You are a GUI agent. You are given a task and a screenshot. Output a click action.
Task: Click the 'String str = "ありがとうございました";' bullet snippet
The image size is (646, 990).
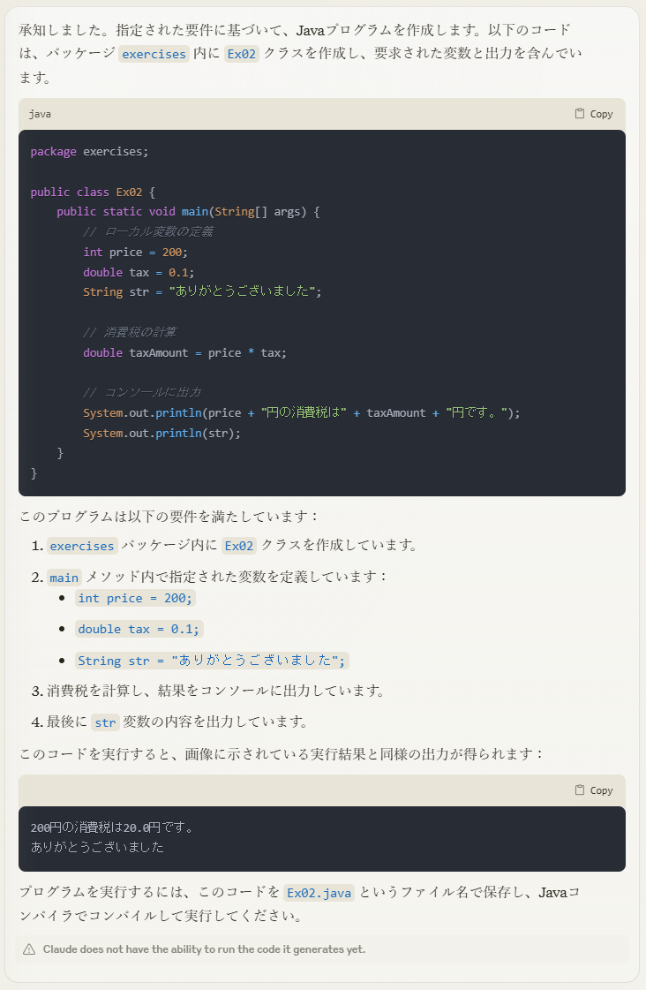pyautogui.click(x=212, y=661)
